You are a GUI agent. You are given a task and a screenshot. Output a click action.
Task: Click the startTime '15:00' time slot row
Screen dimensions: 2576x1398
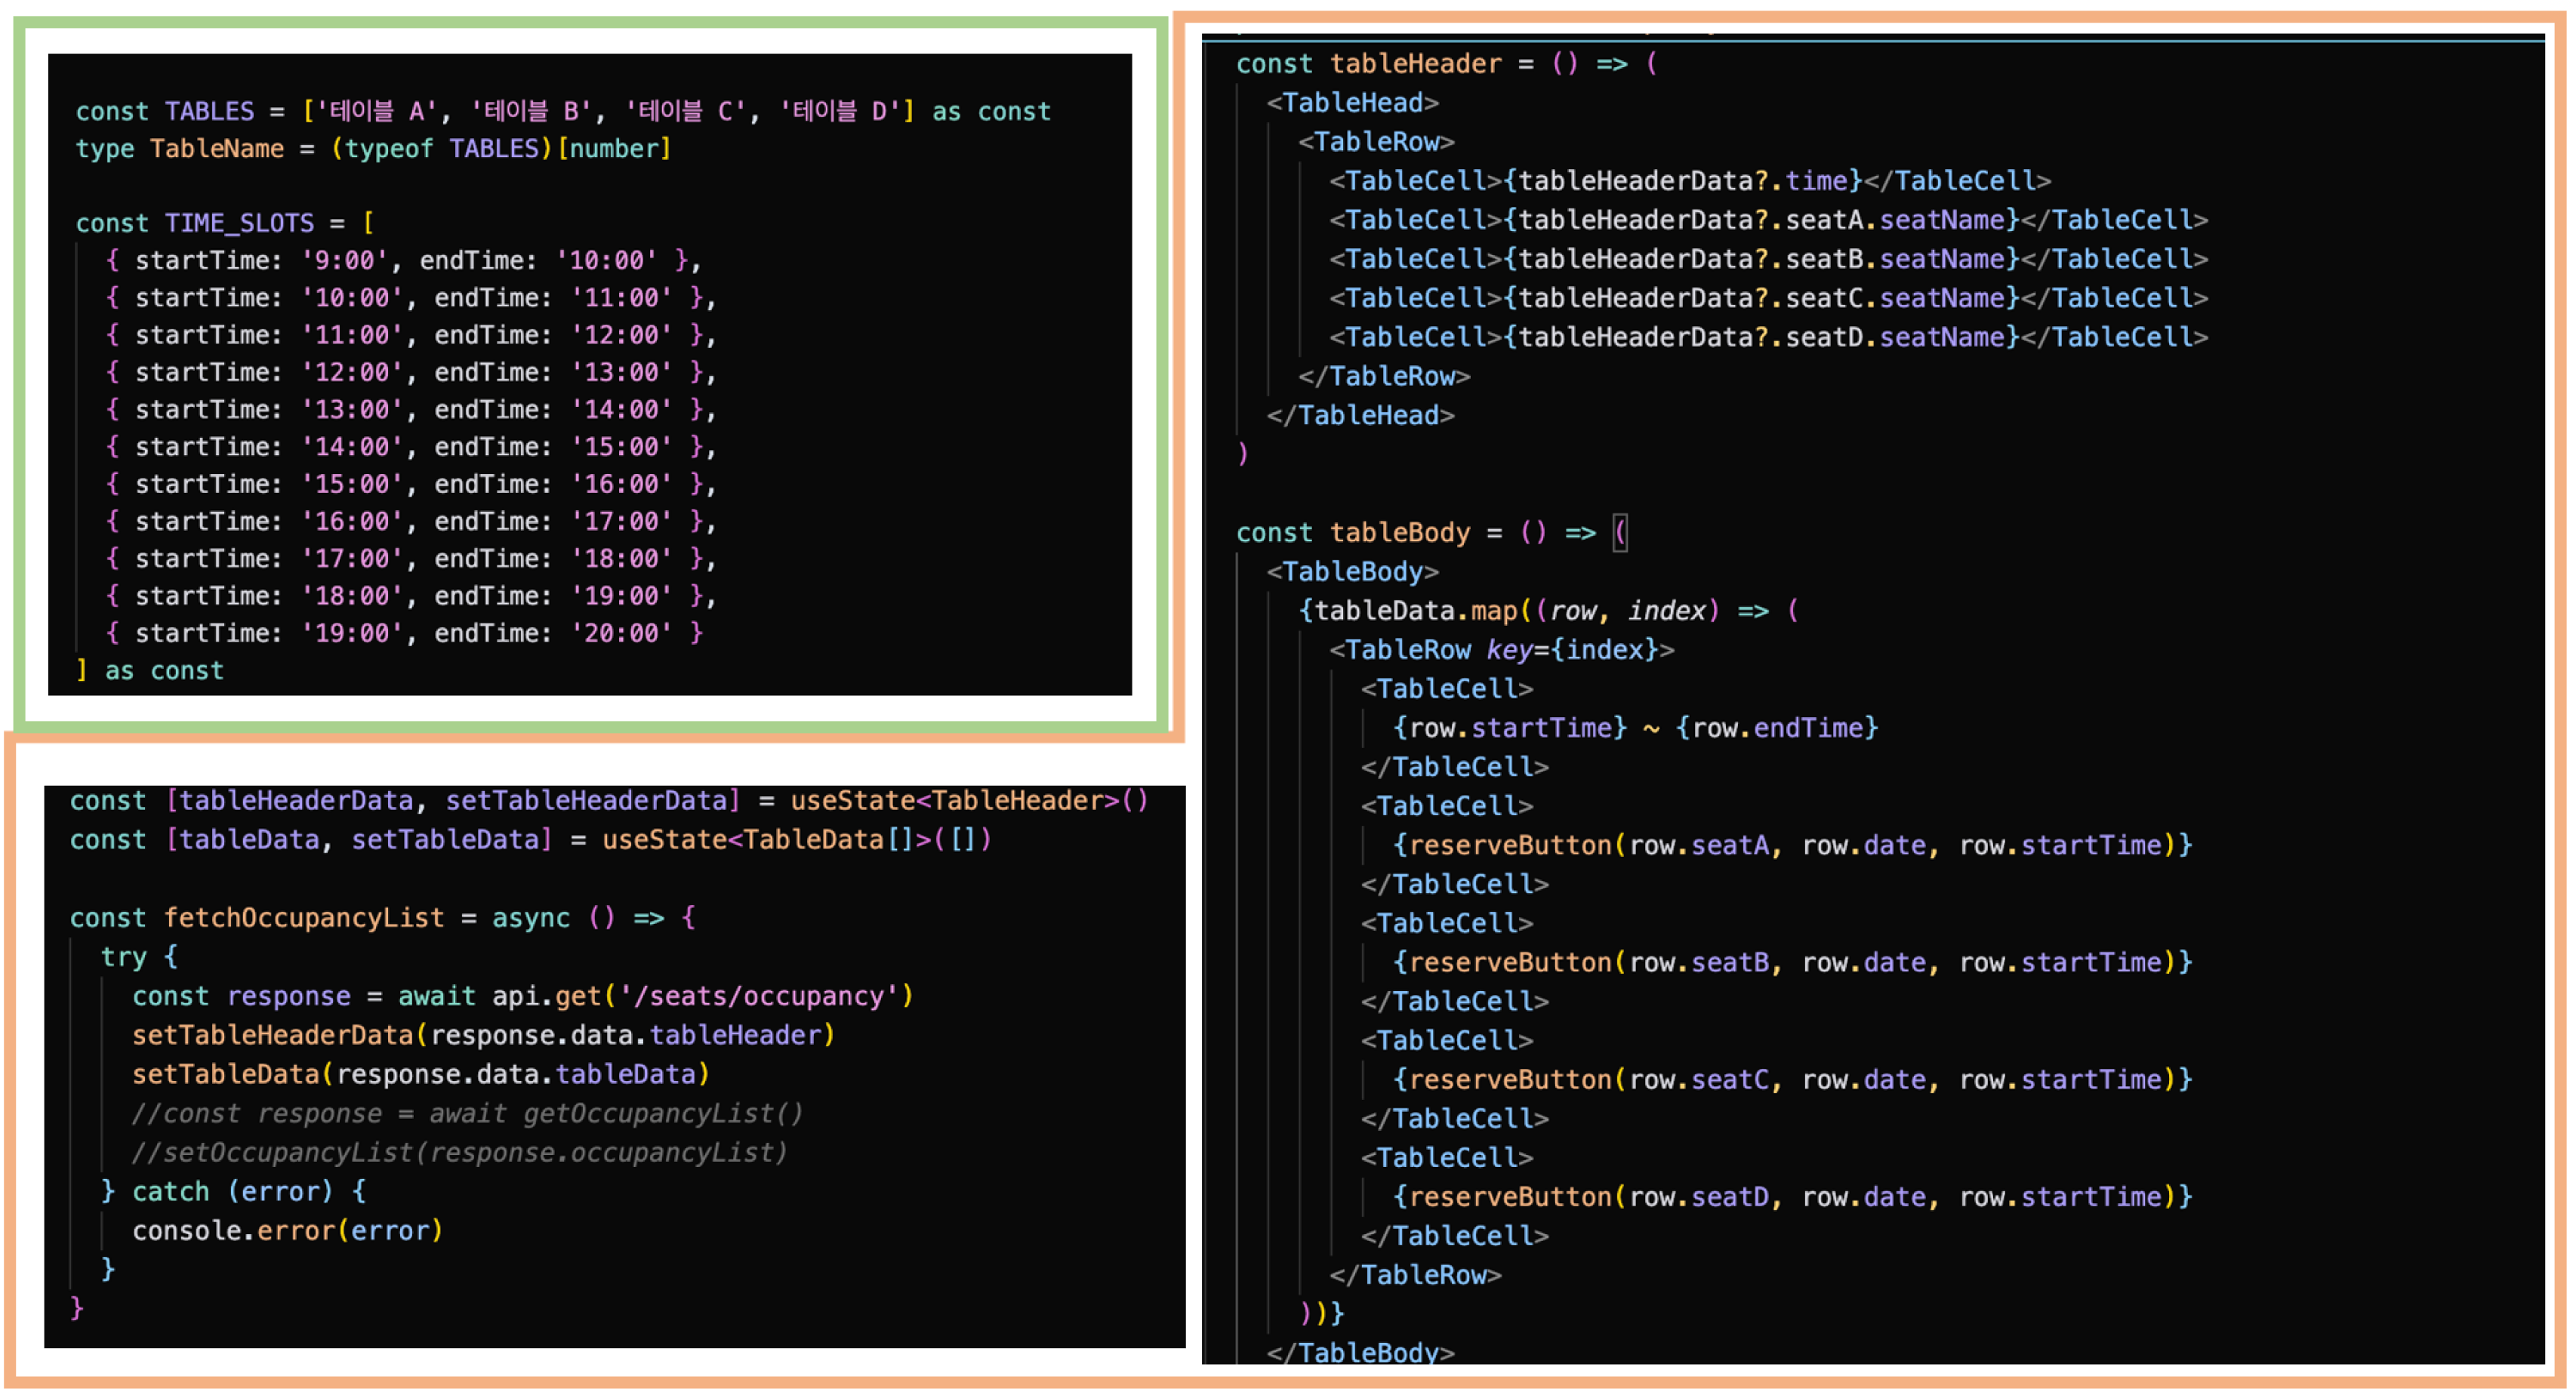411,484
